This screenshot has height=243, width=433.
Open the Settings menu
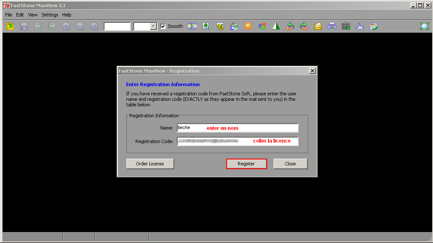[x=50, y=15]
